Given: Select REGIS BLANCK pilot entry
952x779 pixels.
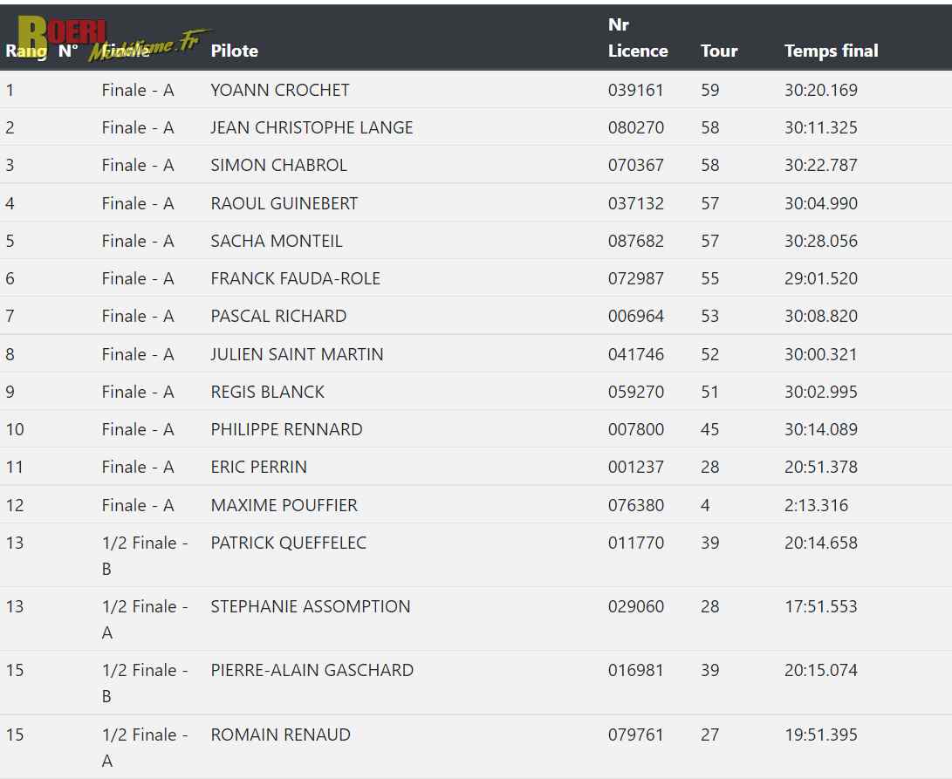Looking at the screenshot, I should tap(267, 392).
